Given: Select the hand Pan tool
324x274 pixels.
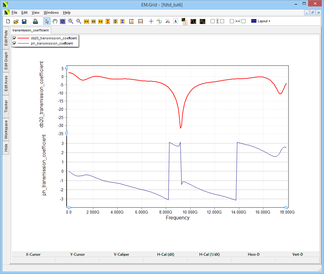Looking at the screenshot, I should [x=55, y=21].
